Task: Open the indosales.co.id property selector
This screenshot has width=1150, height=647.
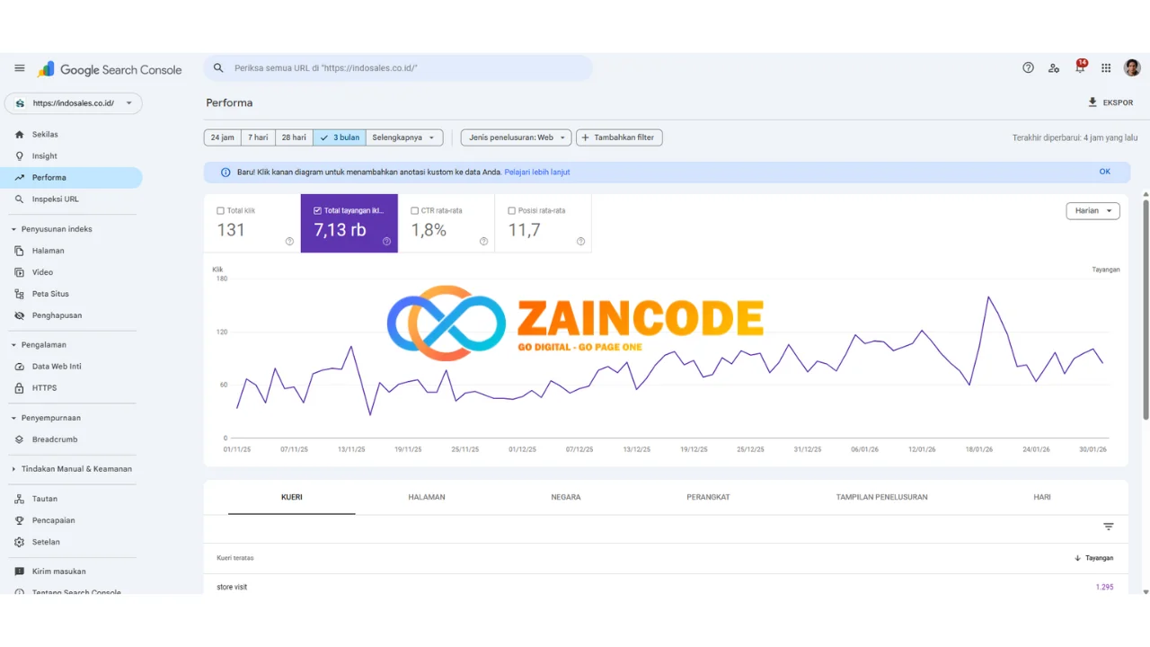Action: (x=74, y=103)
